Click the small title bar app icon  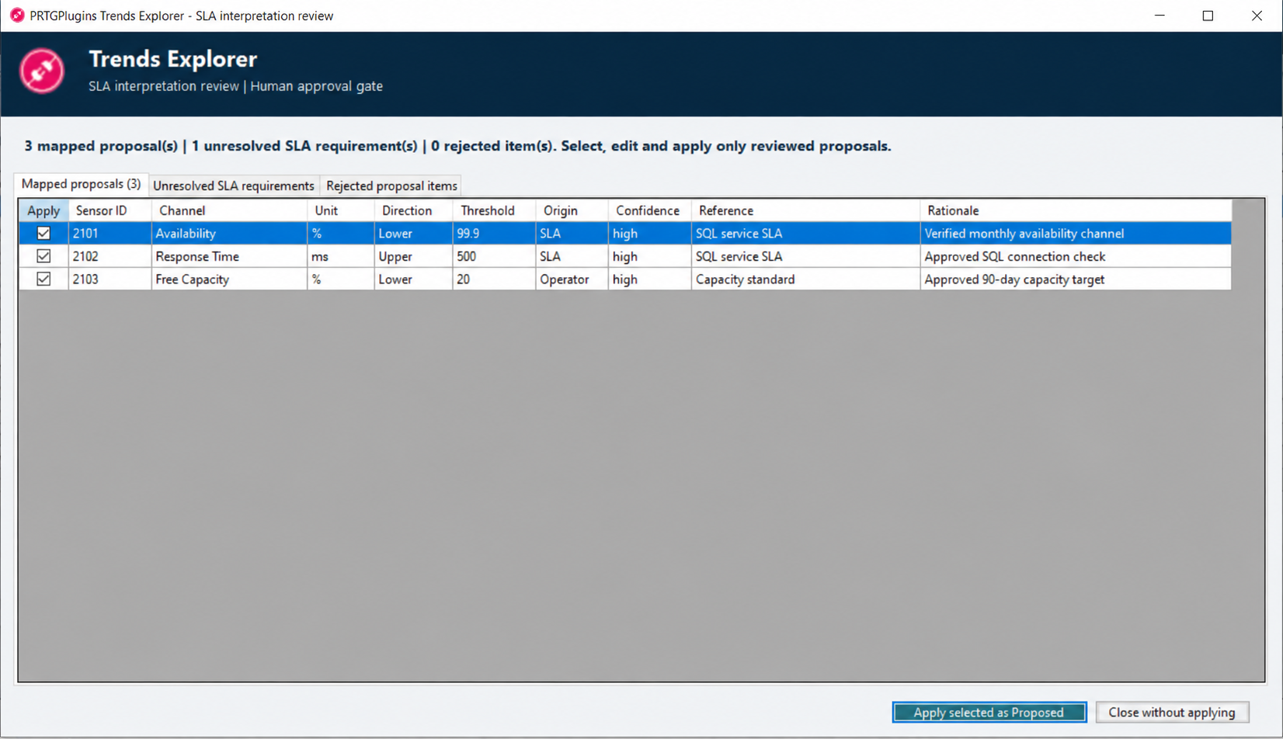[x=17, y=16]
